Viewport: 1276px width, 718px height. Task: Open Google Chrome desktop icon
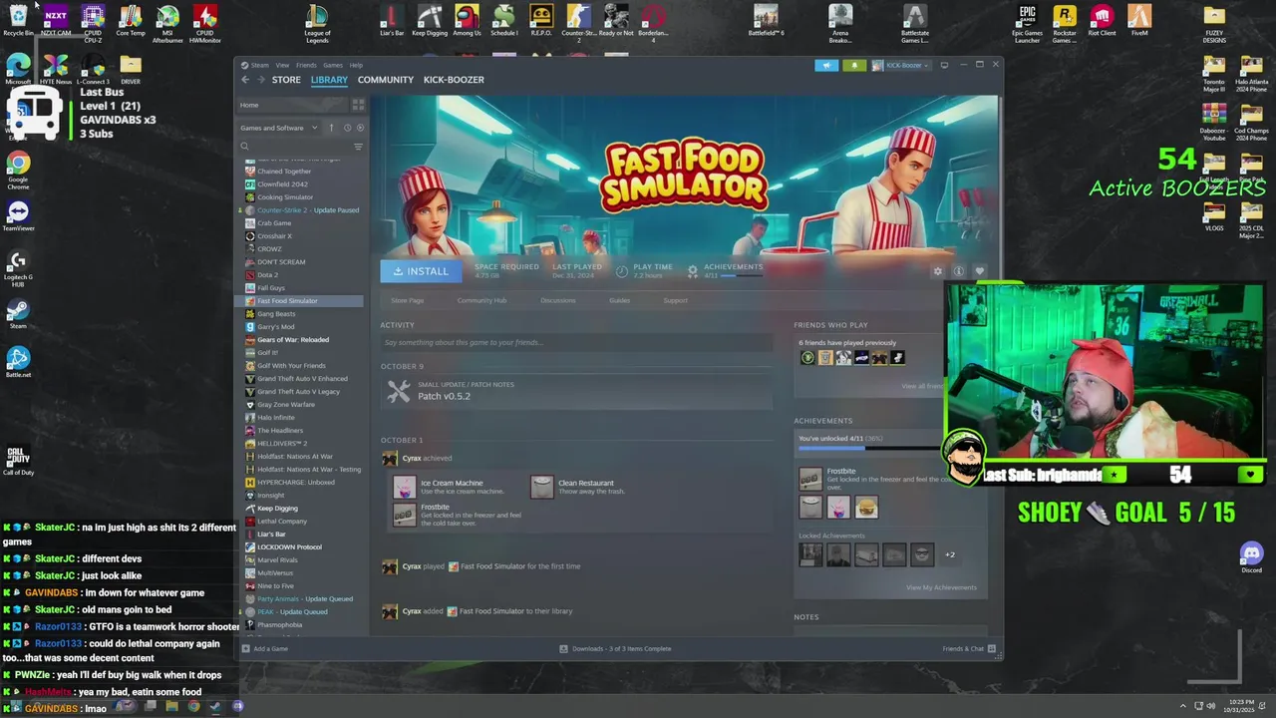tap(18, 170)
